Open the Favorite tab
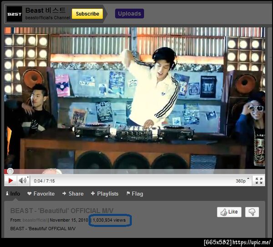 pyautogui.click(x=41, y=194)
